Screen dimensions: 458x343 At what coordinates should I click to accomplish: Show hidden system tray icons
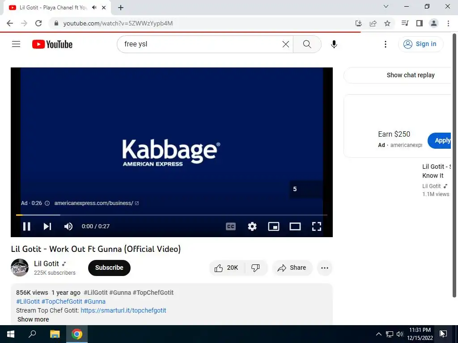tap(378, 334)
